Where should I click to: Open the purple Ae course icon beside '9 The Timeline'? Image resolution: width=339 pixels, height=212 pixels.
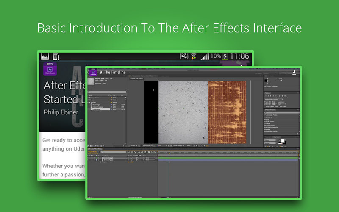click(93, 72)
